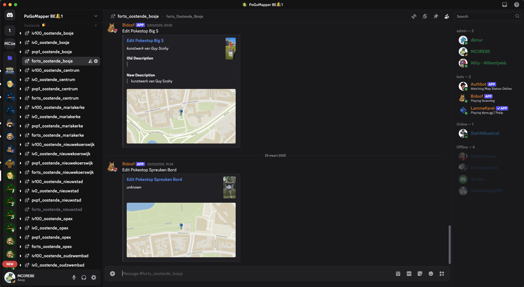Open the emoji picker
Viewport: 524px width, 287px height.
[431, 274]
